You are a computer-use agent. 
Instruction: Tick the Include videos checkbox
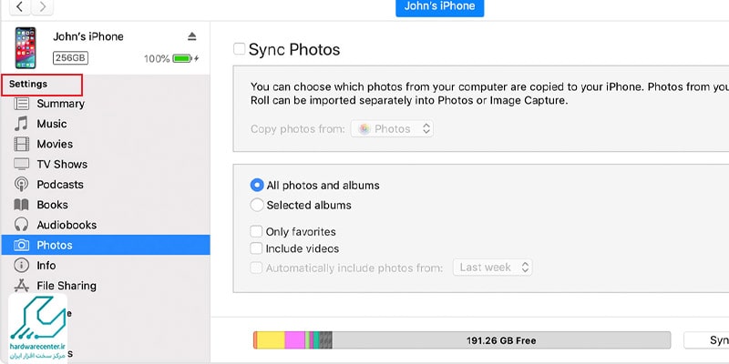click(256, 248)
